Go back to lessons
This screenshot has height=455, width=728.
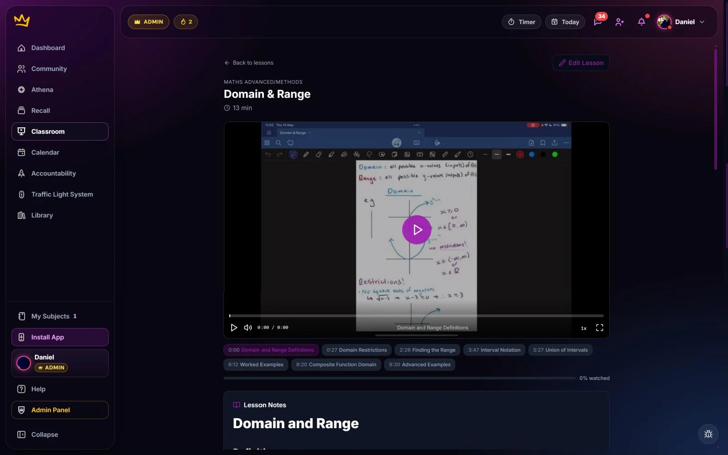tap(249, 63)
